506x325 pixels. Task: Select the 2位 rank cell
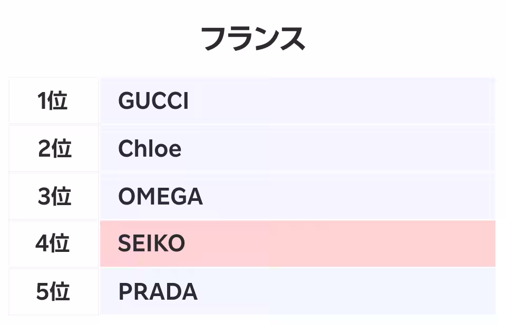coord(53,149)
